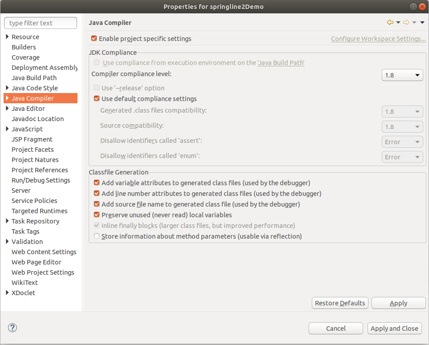Click the help question mark icon
Screen dimensions: 429x345
[x=12, y=328]
